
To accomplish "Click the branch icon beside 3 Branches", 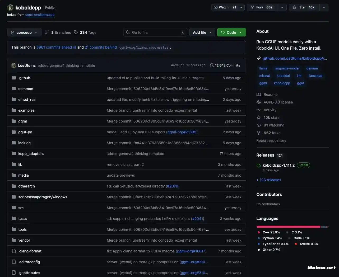I will tap(47, 32).
